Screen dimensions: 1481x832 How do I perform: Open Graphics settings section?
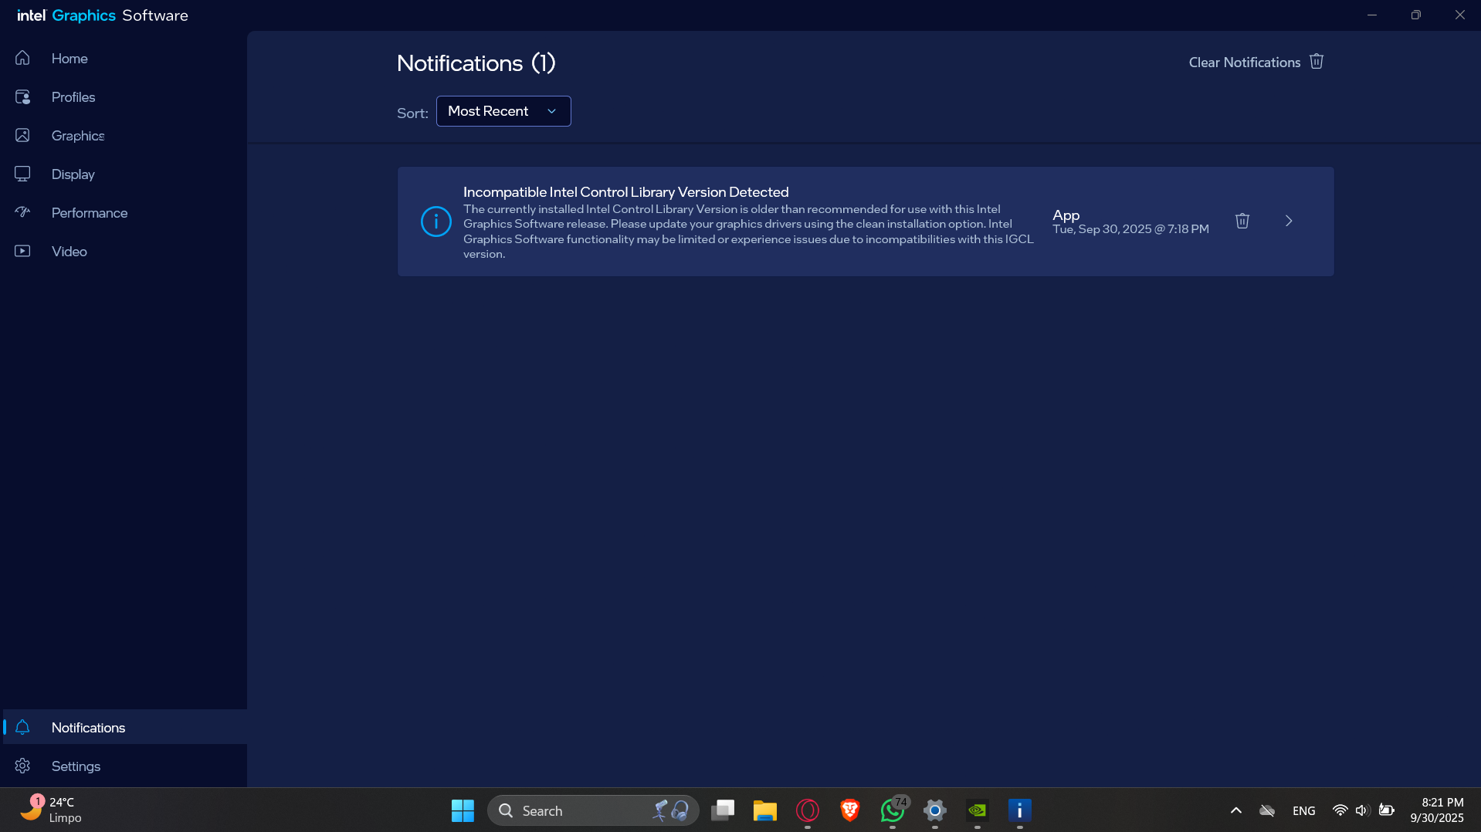pyautogui.click(x=124, y=136)
